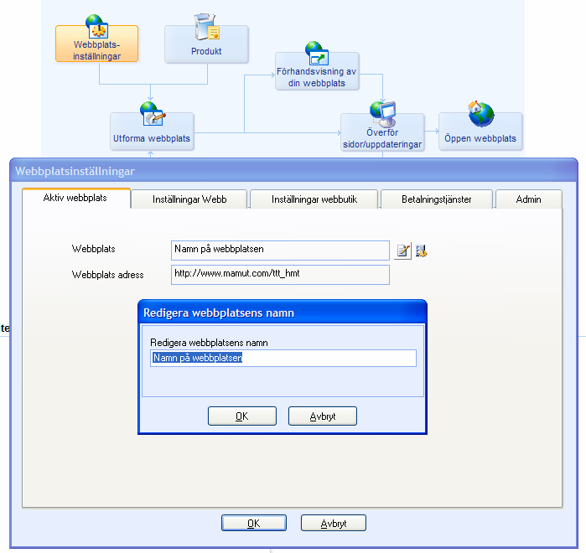Open Webbplatsinställningar flowchart icon

click(96, 26)
